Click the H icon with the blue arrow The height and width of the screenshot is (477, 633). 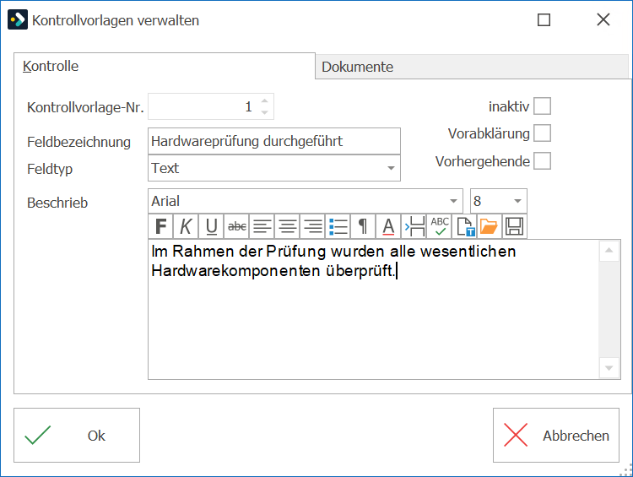click(x=414, y=226)
